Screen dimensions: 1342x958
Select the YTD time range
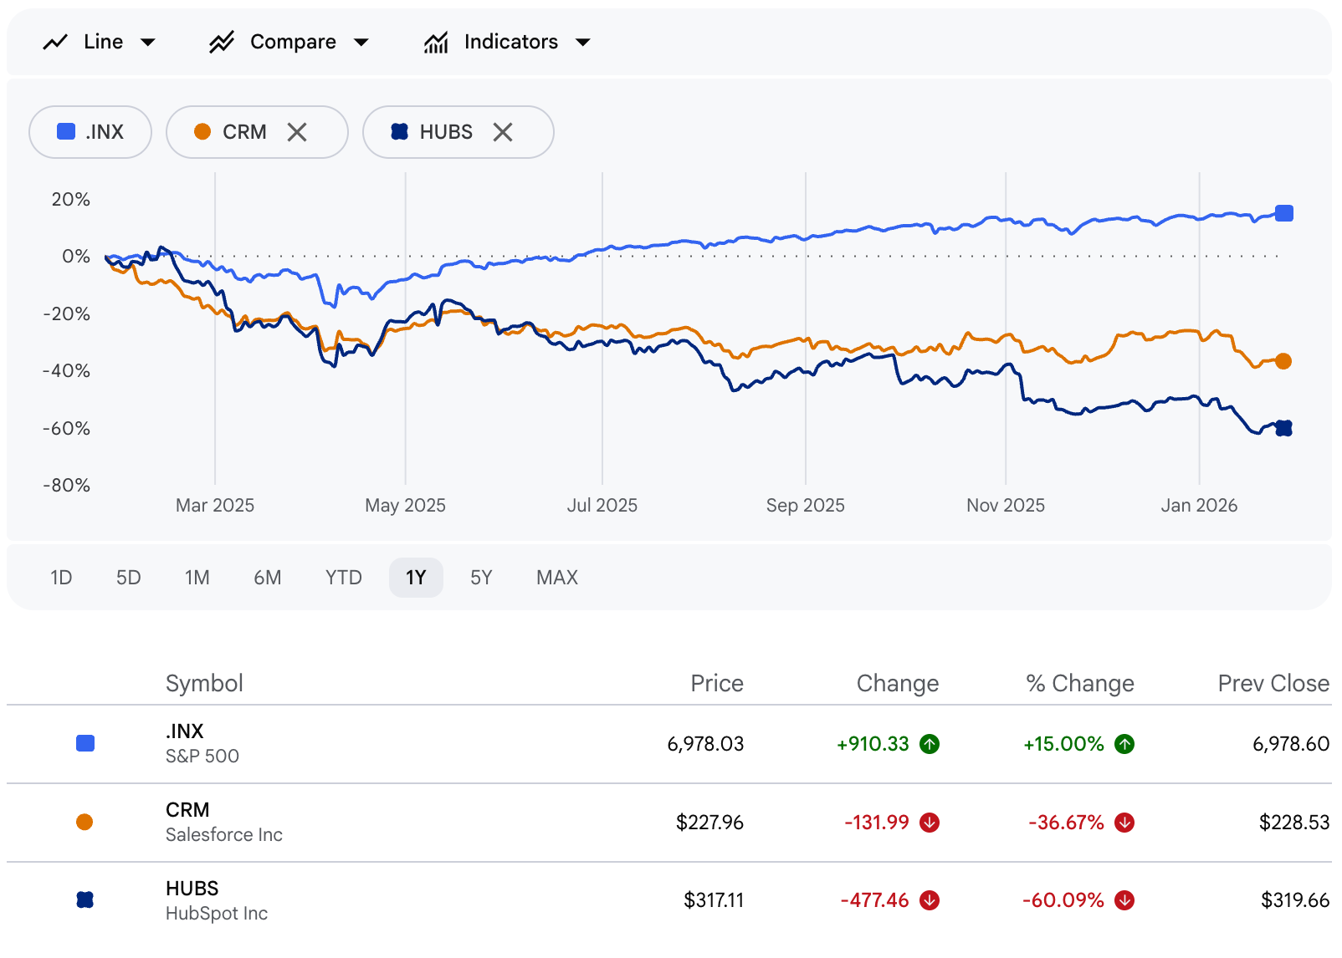click(x=343, y=578)
